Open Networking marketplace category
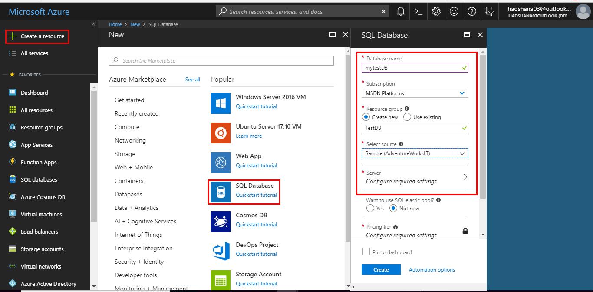The image size is (593, 292). coord(130,140)
